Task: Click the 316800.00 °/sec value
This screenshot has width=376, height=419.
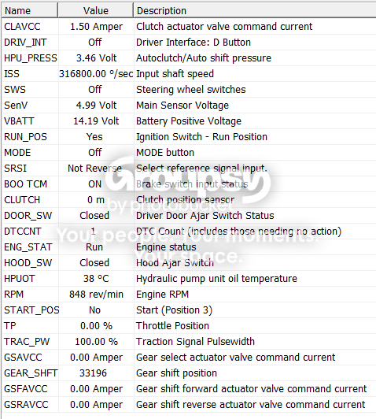Action: tap(96, 74)
